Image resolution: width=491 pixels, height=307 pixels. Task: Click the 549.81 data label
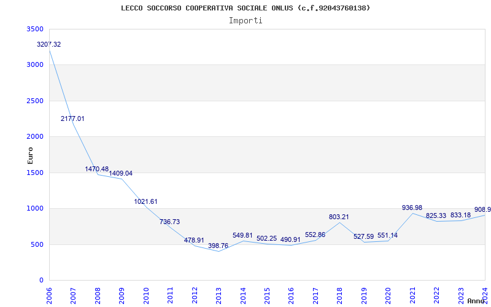tap(242, 235)
